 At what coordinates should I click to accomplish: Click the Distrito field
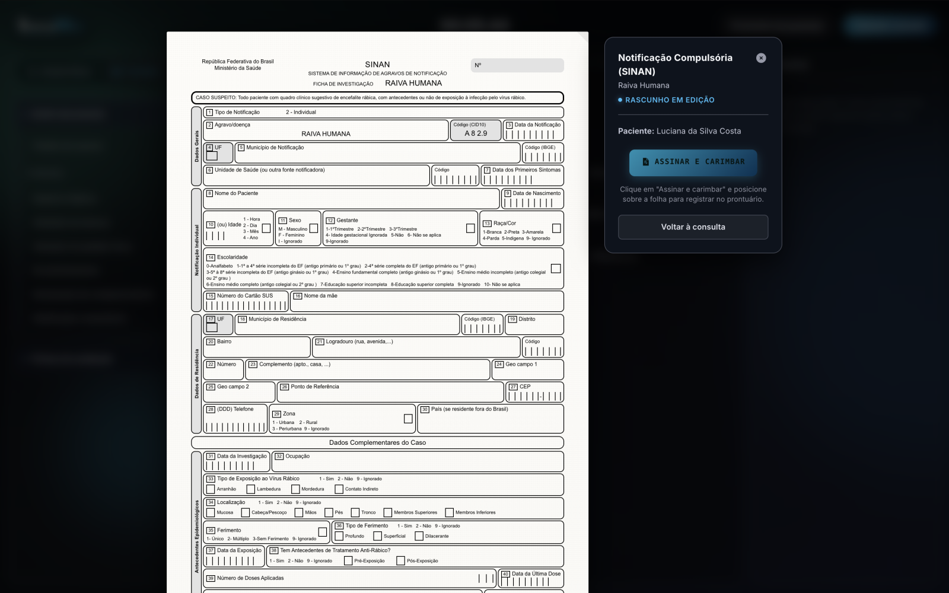(x=534, y=324)
